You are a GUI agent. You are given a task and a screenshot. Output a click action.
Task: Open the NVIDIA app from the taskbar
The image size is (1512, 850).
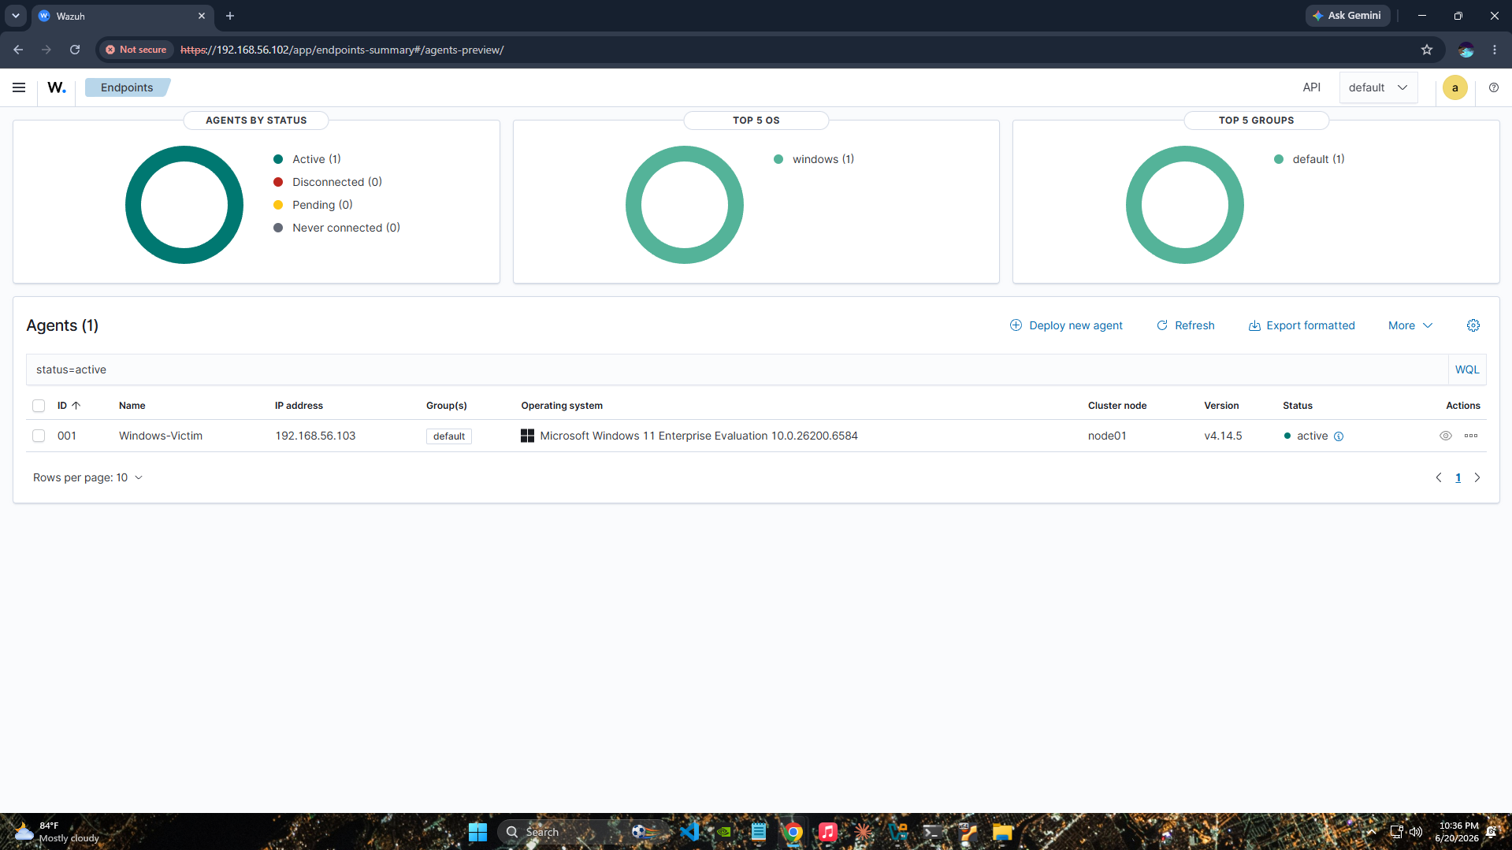(724, 832)
